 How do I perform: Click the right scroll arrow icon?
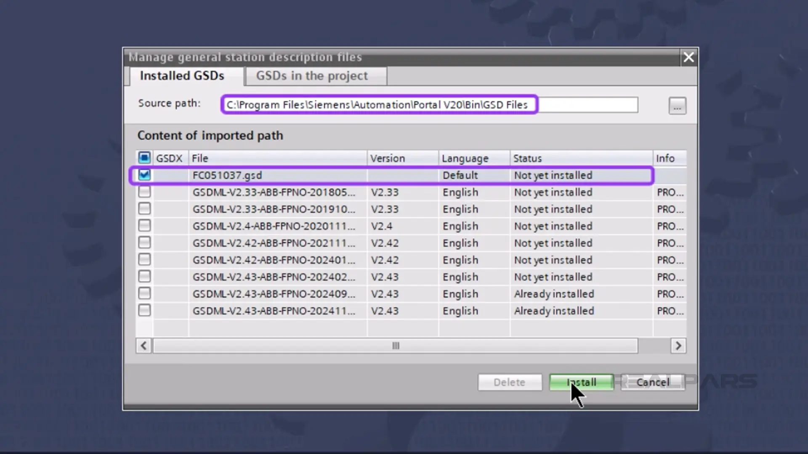[x=678, y=346]
